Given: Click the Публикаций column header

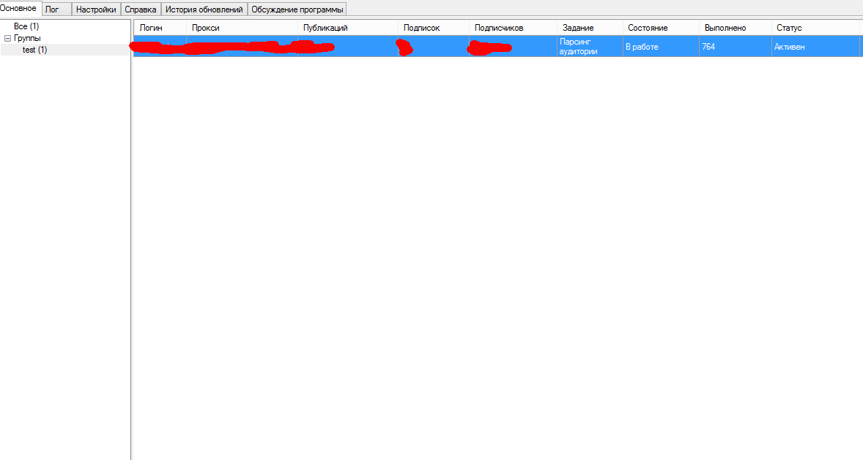Looking at the screenshot, I should pos(325,28).
